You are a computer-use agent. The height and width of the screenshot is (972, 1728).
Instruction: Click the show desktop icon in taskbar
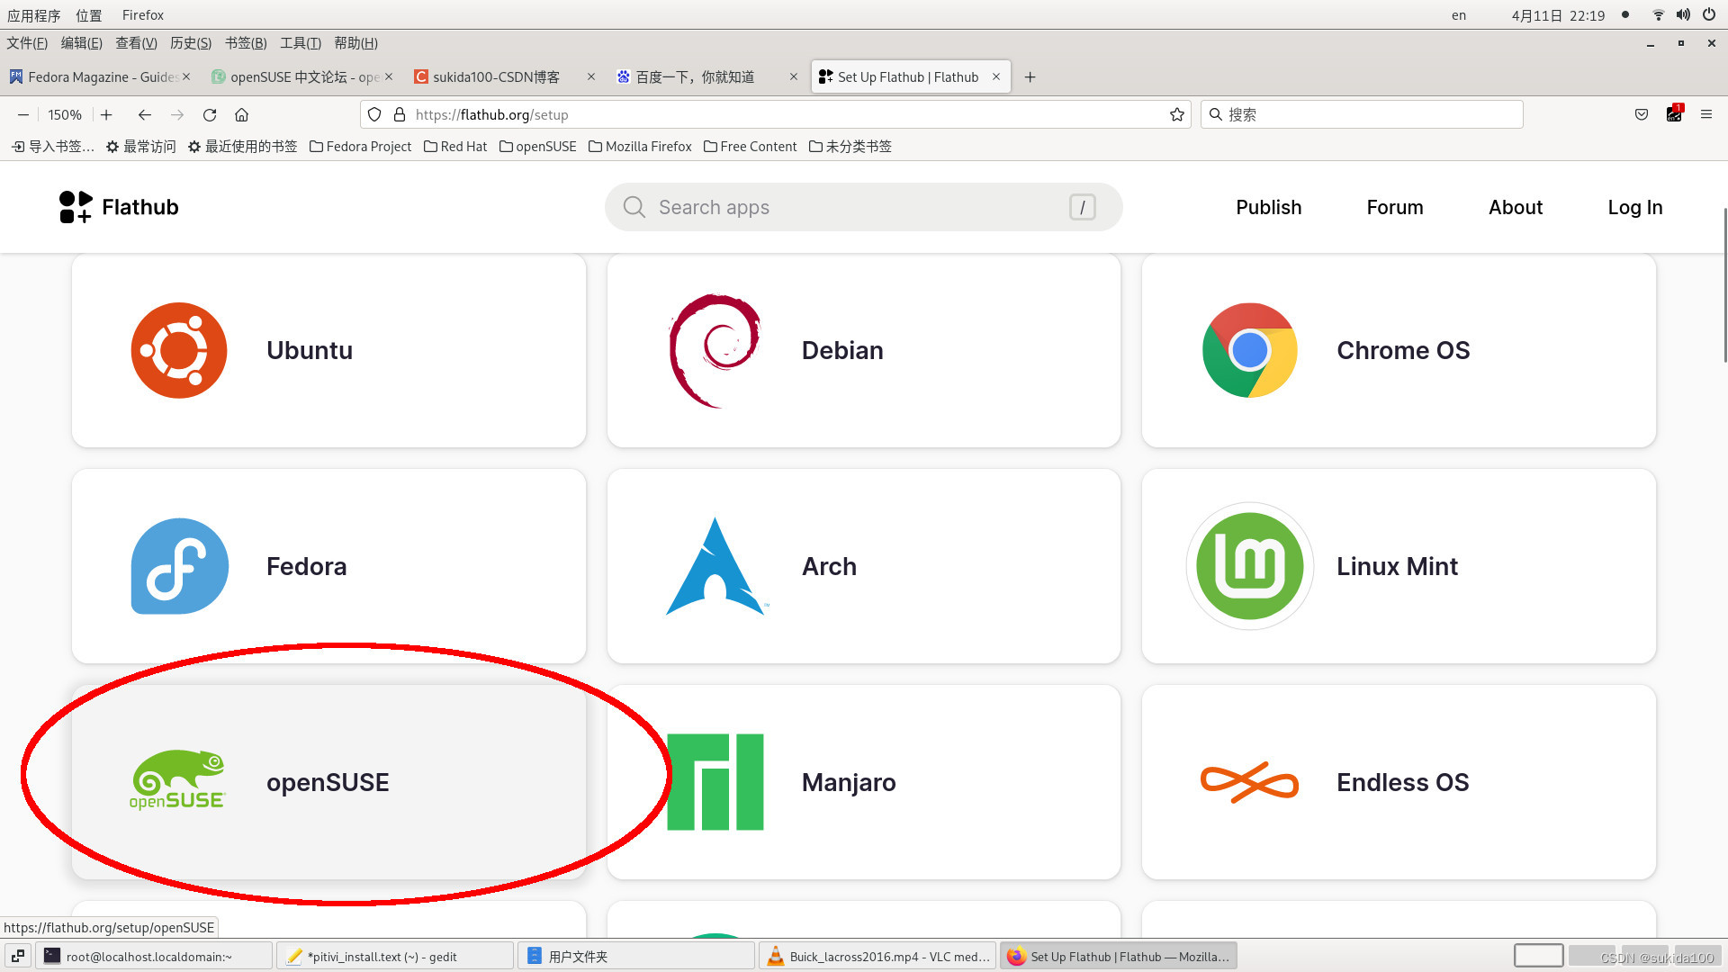[17, 956]
